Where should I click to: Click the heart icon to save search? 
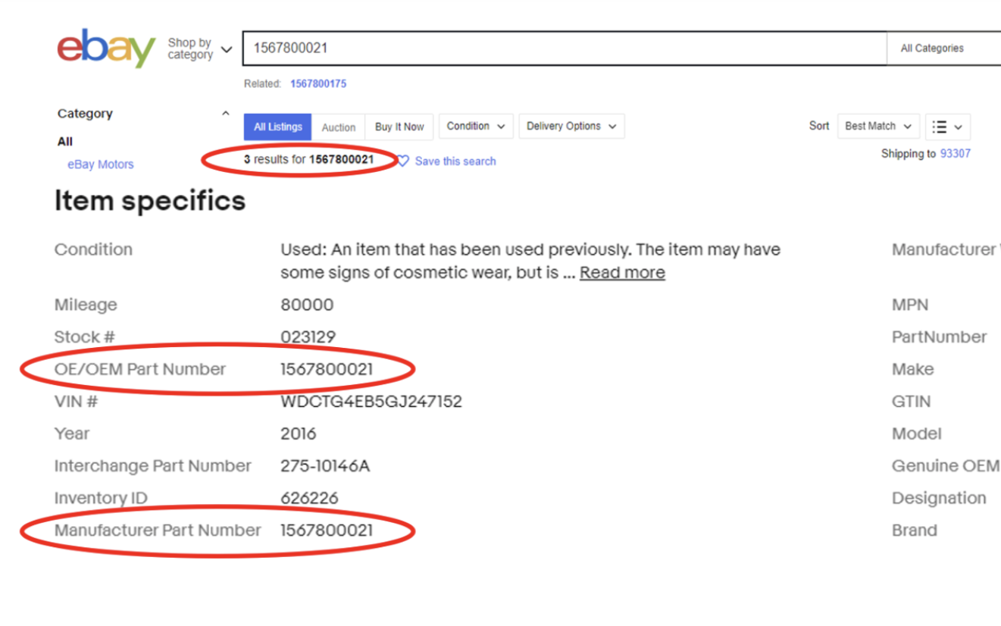[403, 161]
